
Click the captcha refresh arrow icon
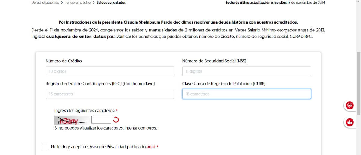click(116, 120)
